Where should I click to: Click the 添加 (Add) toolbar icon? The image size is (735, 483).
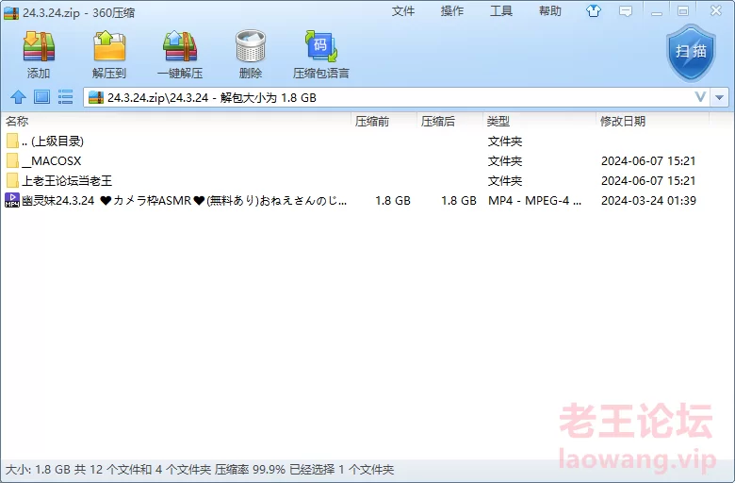pyautogui.click(x=39, y=47)
